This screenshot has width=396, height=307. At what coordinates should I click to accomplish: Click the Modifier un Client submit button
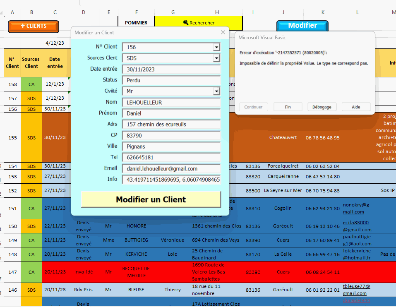(151, 199)
